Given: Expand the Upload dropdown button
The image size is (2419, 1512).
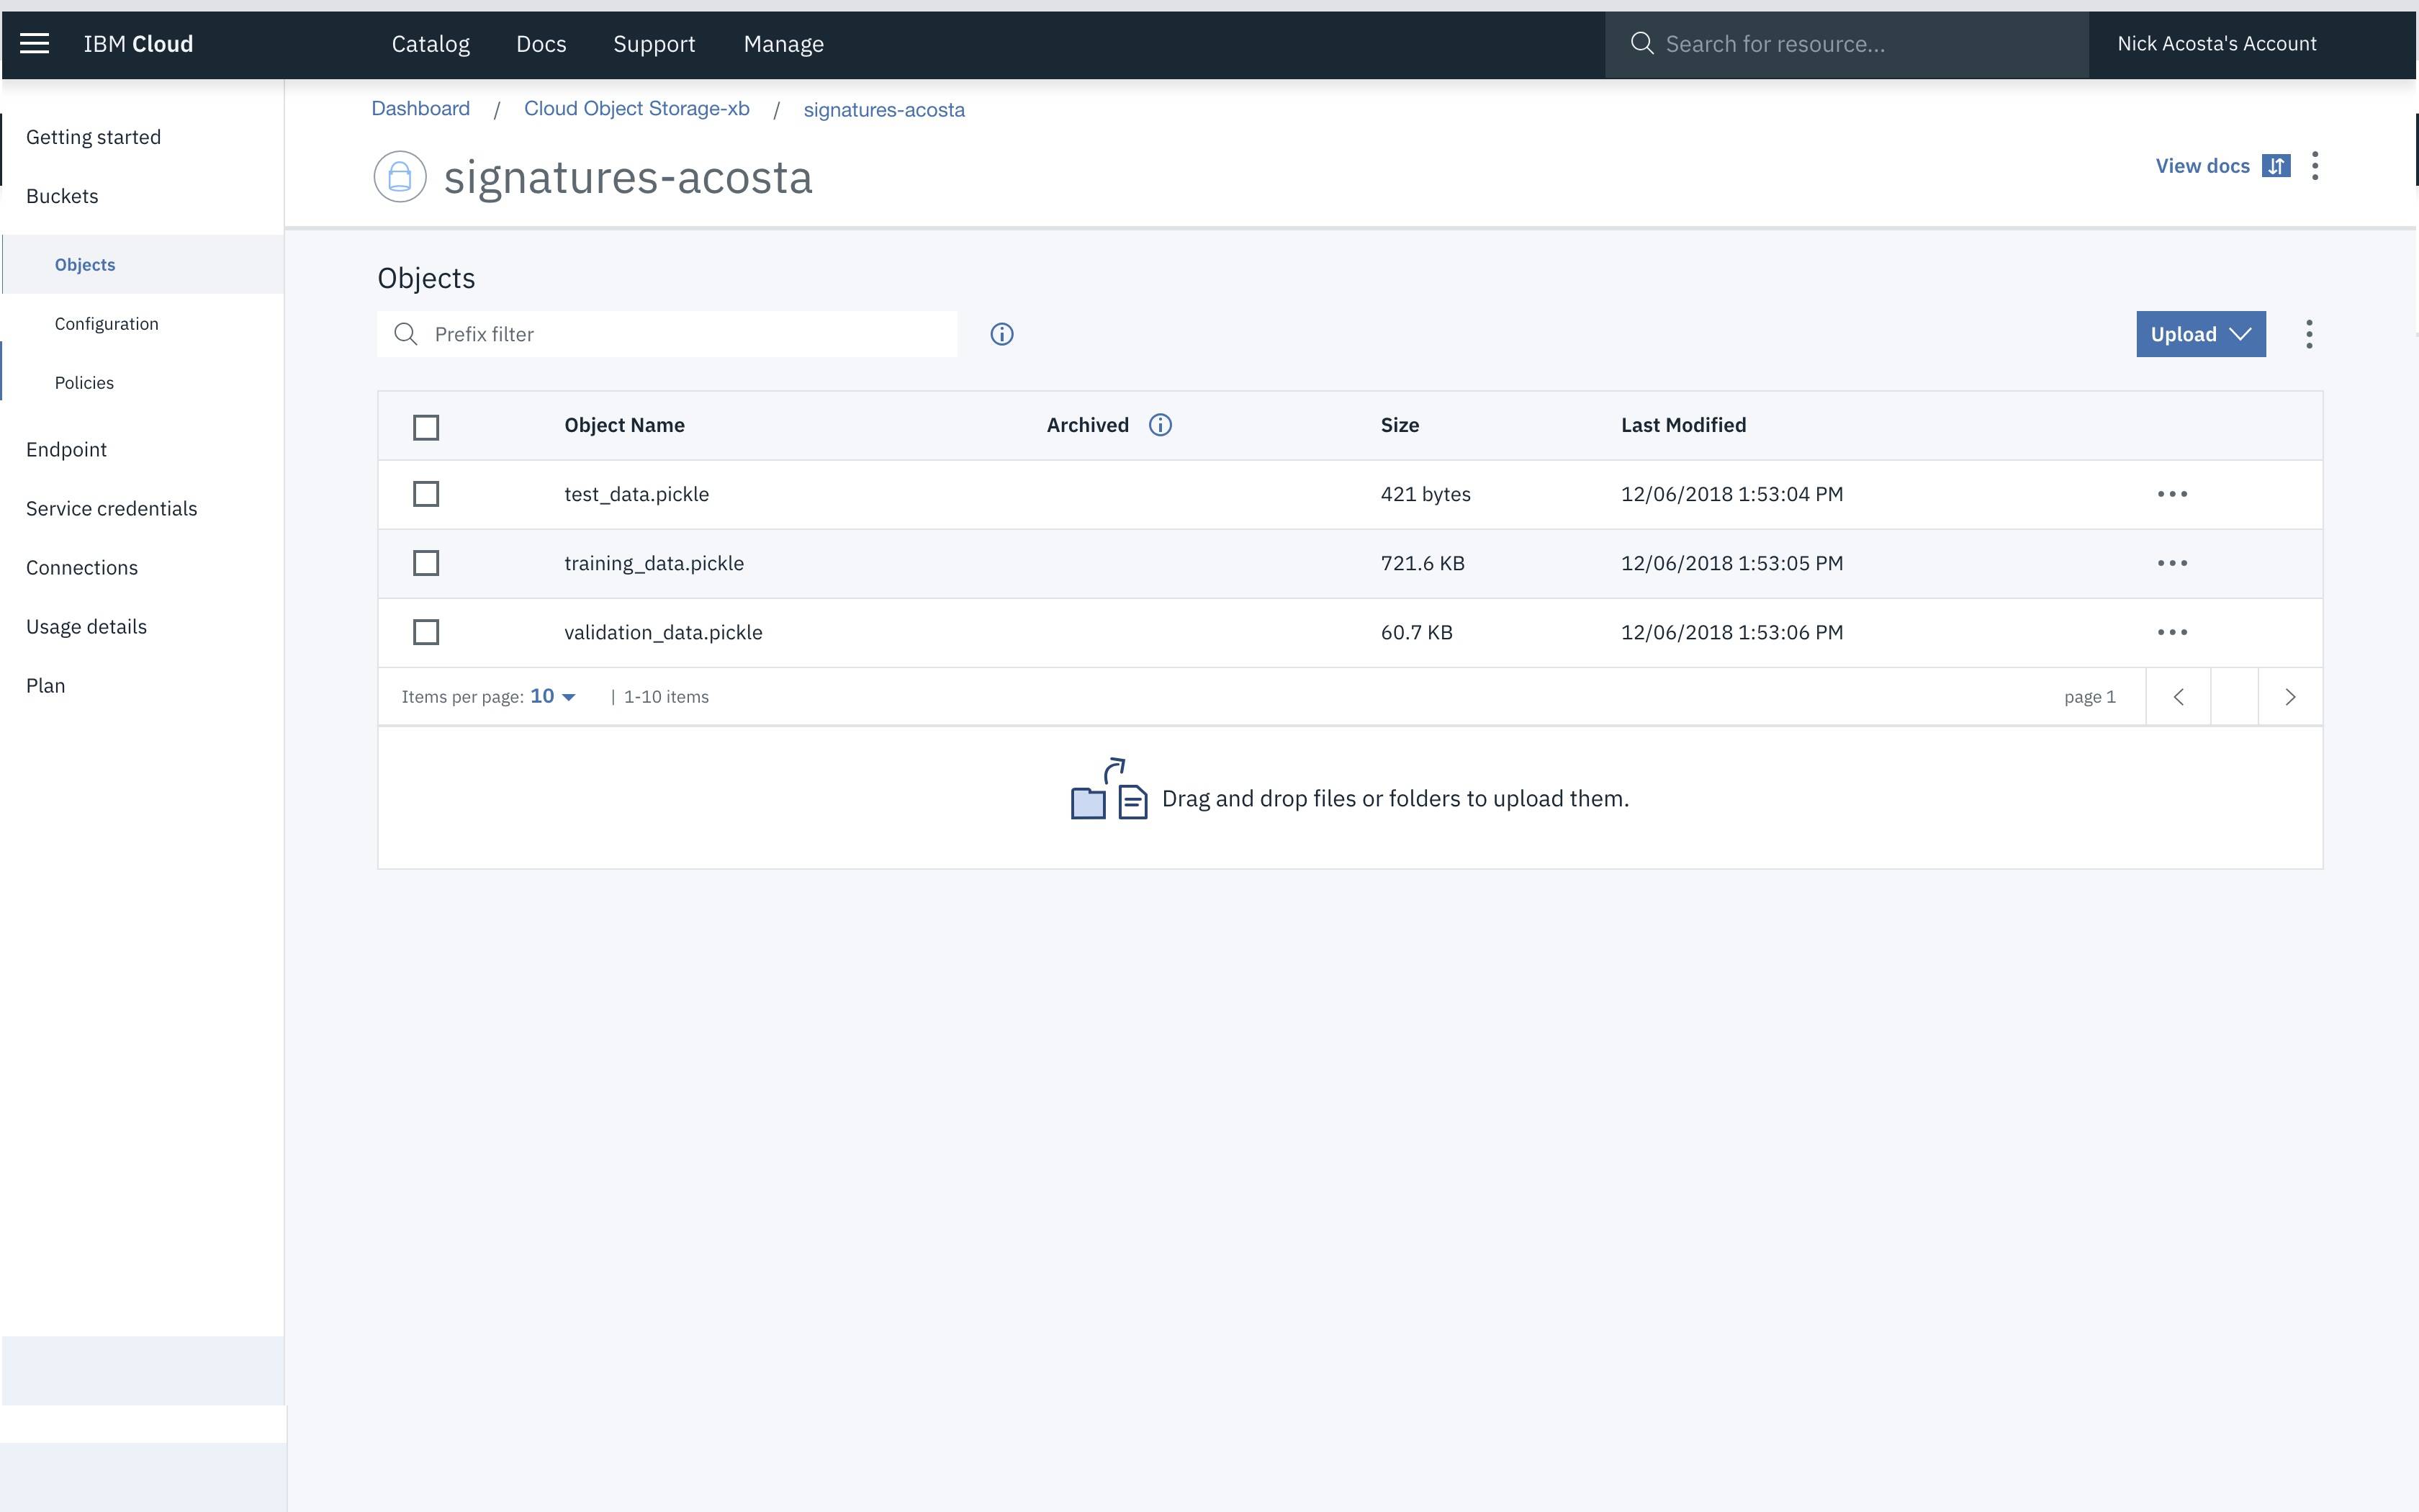Looking at the screenshot, I should 2201,334.
